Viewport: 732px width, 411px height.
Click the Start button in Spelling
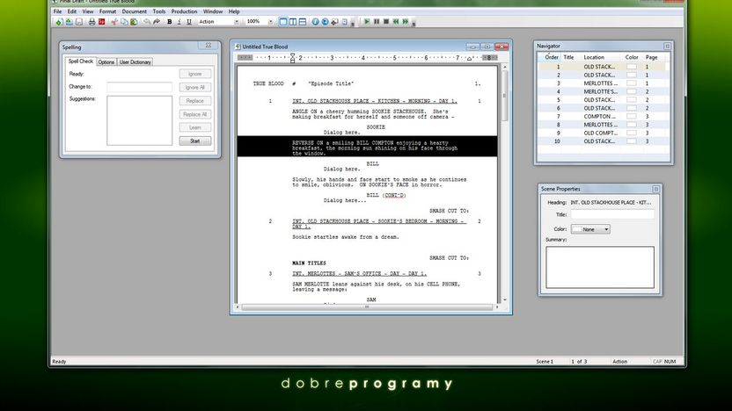coord(195,141)
